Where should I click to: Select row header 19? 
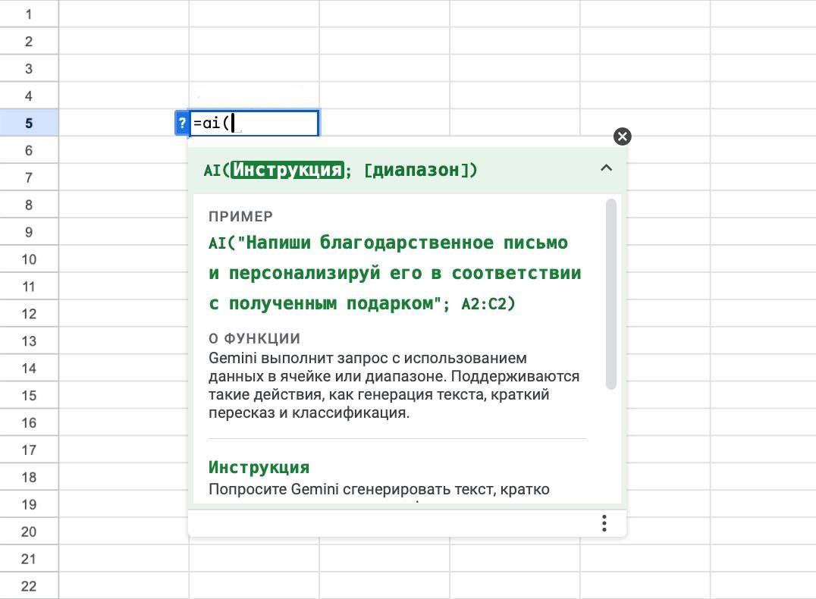29,504
